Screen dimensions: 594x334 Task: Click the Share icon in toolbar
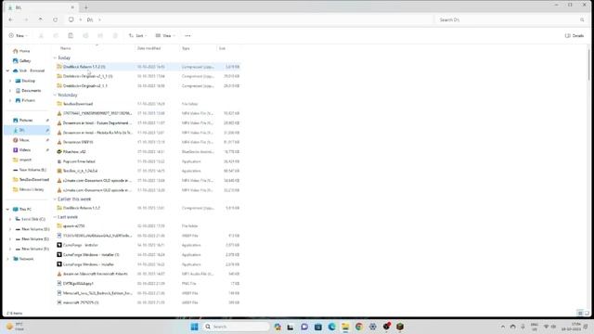pyautogui.click(x=100, y=35)
